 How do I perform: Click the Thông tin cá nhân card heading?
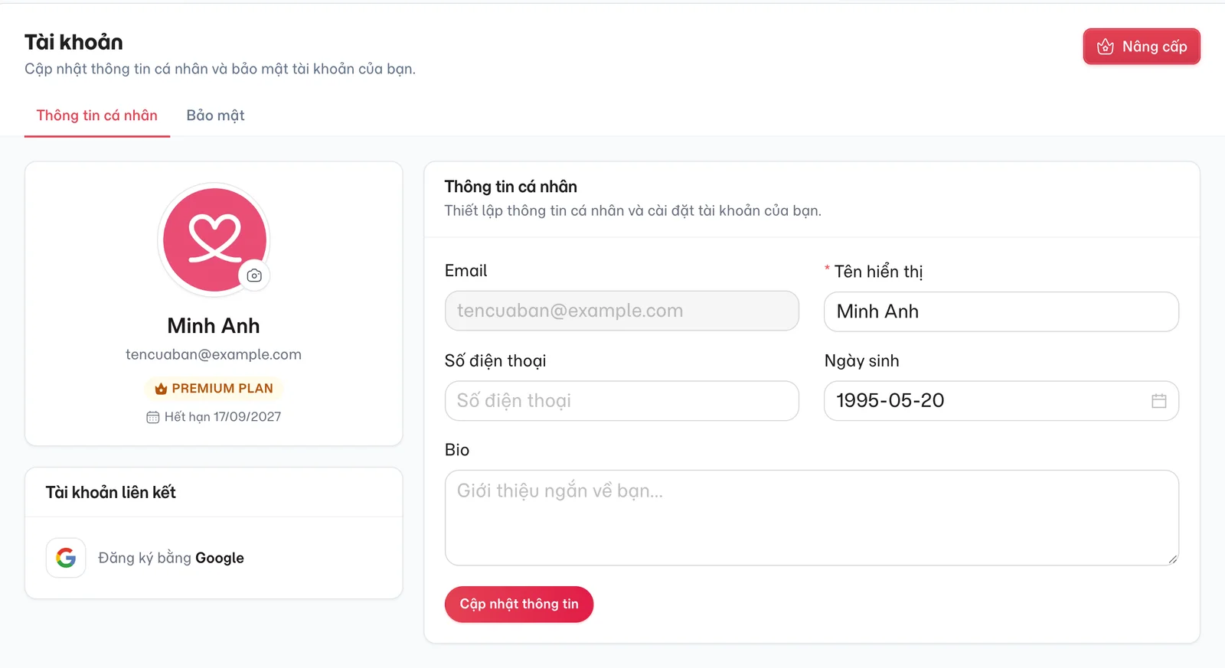tap(511, 187)
